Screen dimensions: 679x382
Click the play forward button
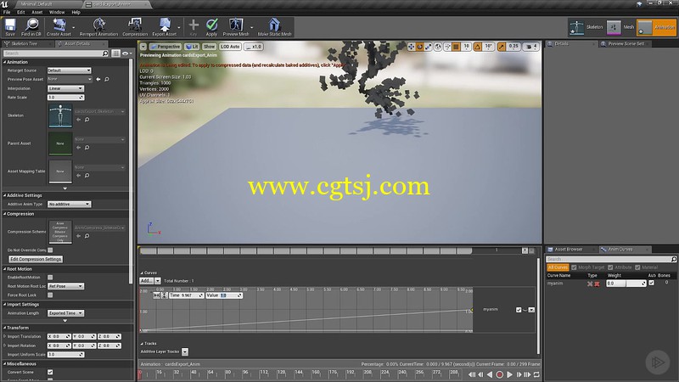tap(510, 374)
